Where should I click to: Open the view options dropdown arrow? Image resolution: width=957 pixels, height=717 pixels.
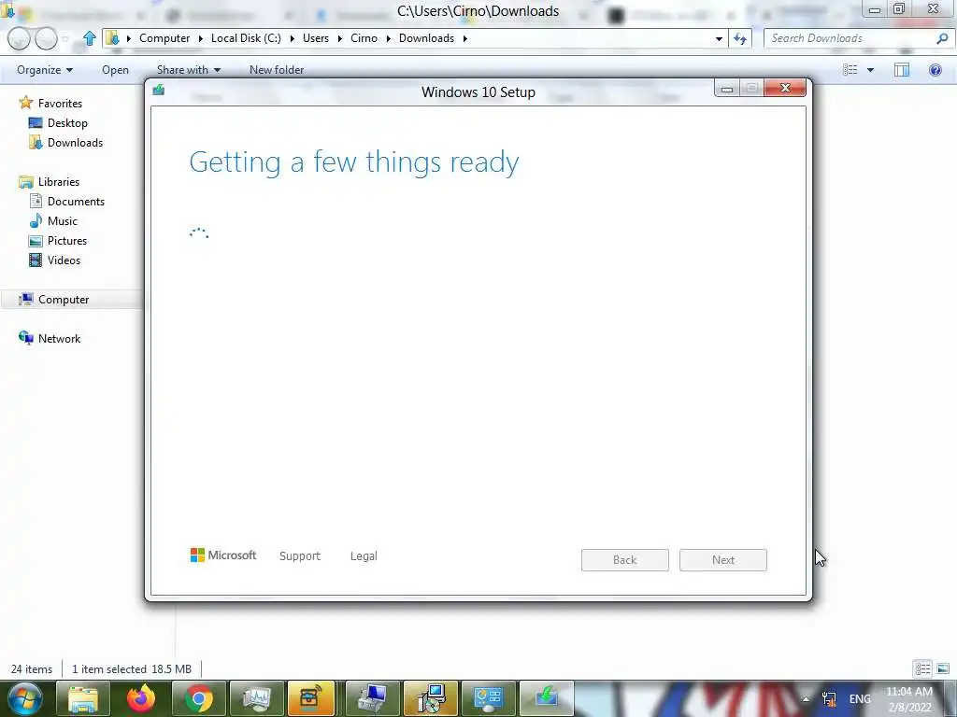tap(870, 69)
